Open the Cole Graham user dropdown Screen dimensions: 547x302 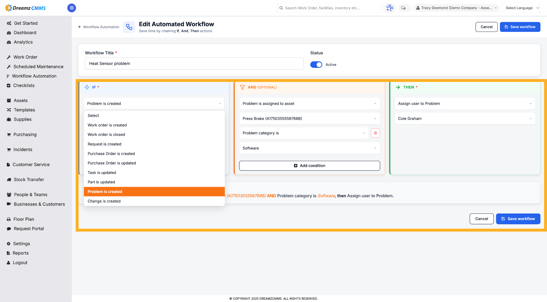tap(465, 119)
